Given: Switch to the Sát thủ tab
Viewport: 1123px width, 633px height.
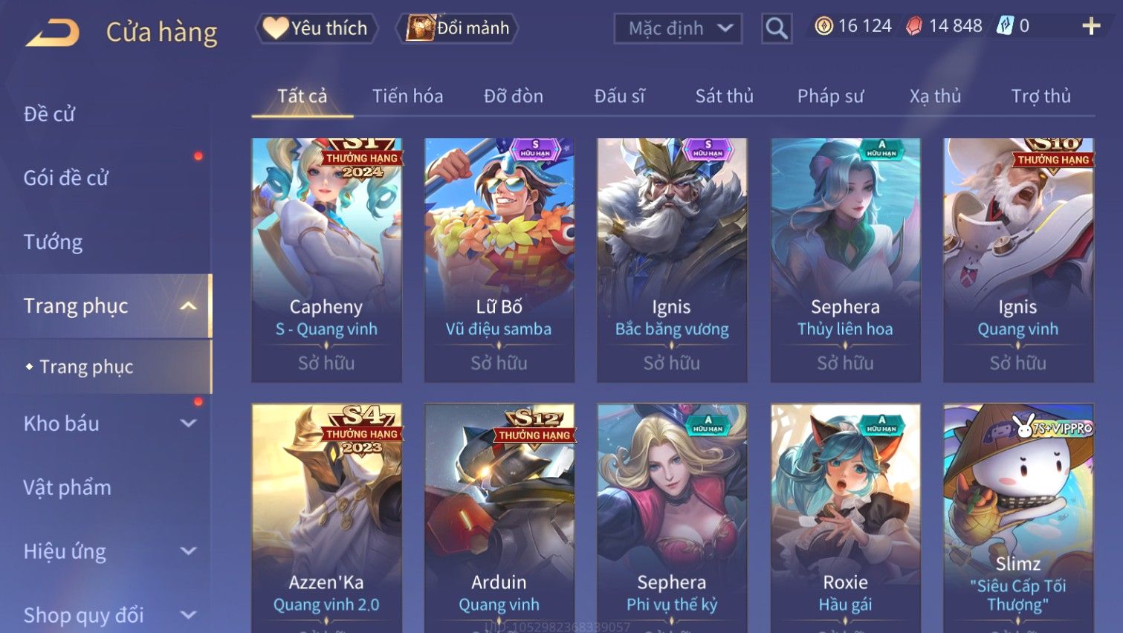Looking at the screenshot, I should click(x=724, y=96).
